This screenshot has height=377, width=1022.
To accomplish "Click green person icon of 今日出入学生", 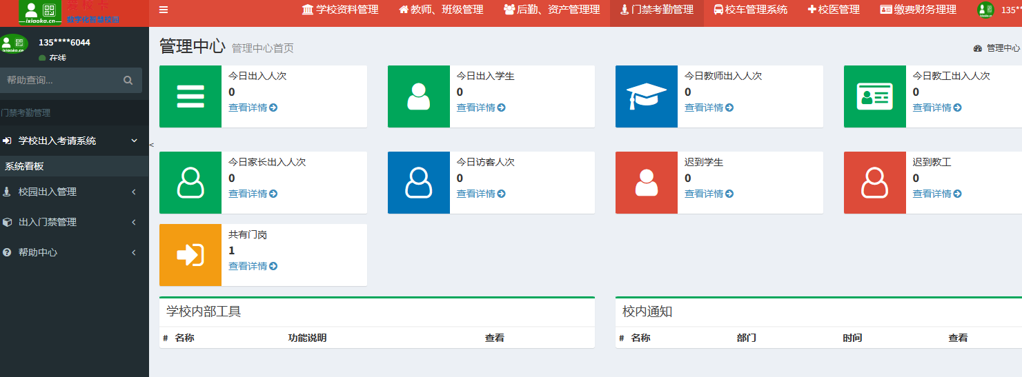I will pyautogui.click(x=419, y=96).
